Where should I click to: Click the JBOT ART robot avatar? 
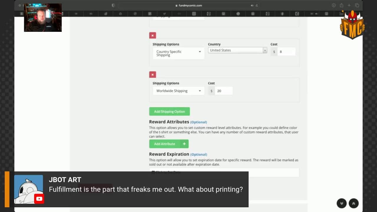tap(29, 189)
